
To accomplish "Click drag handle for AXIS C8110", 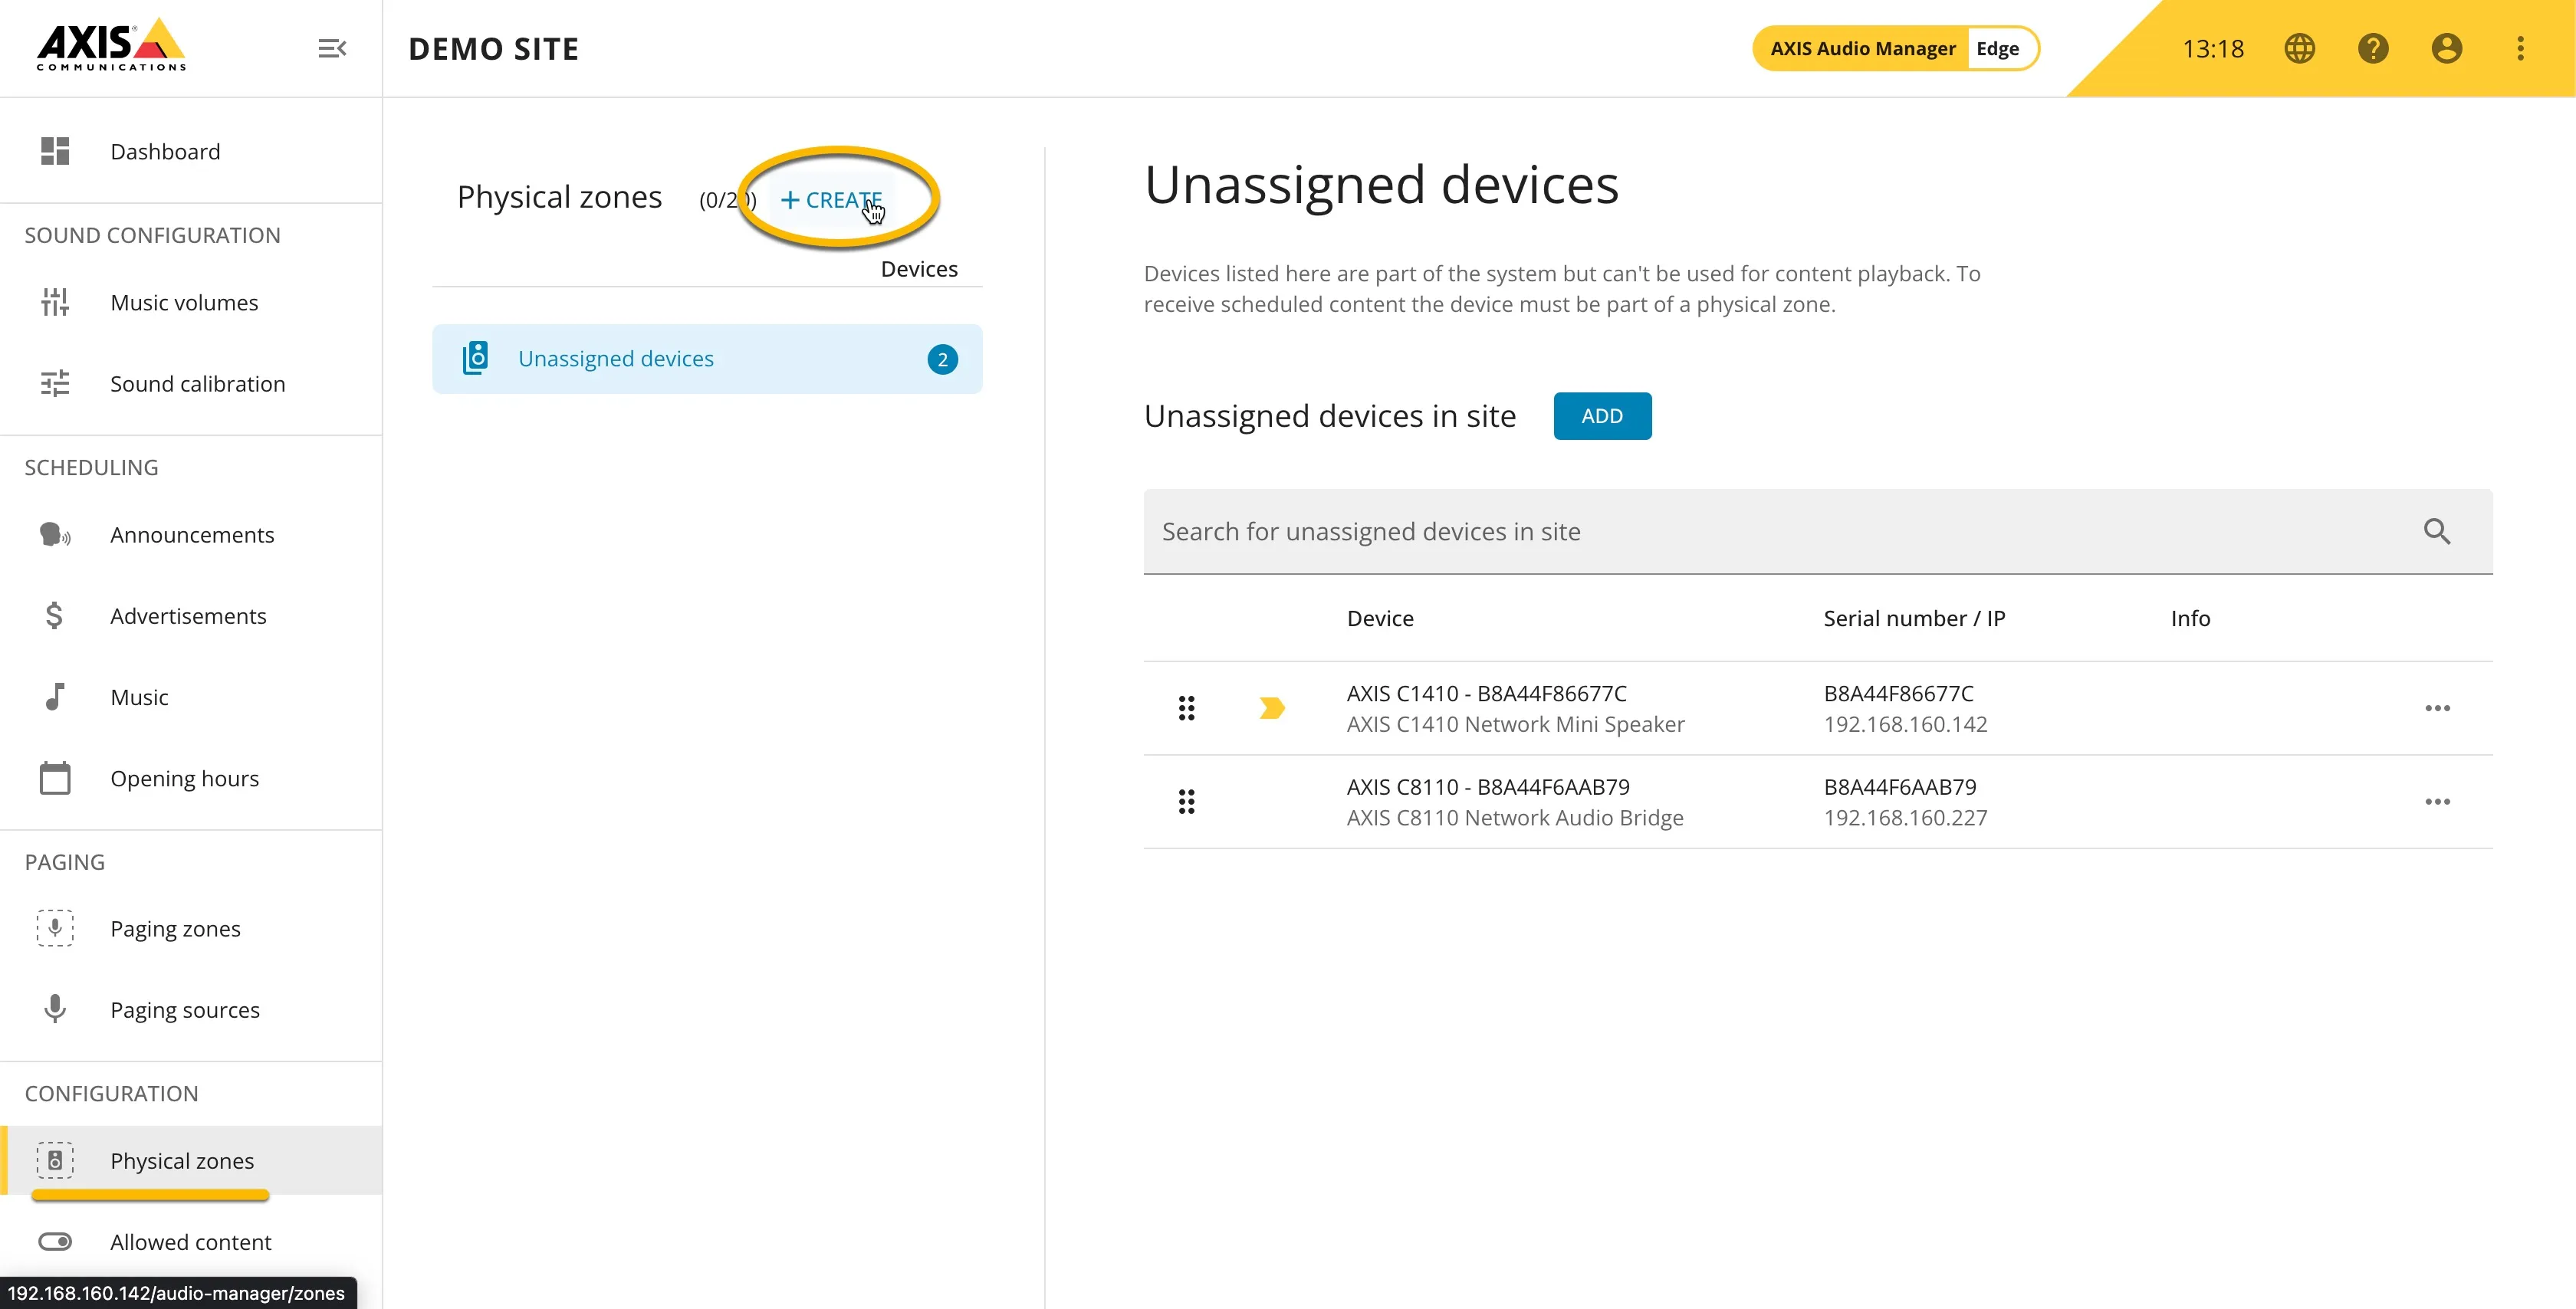I will pos(1186,801).
